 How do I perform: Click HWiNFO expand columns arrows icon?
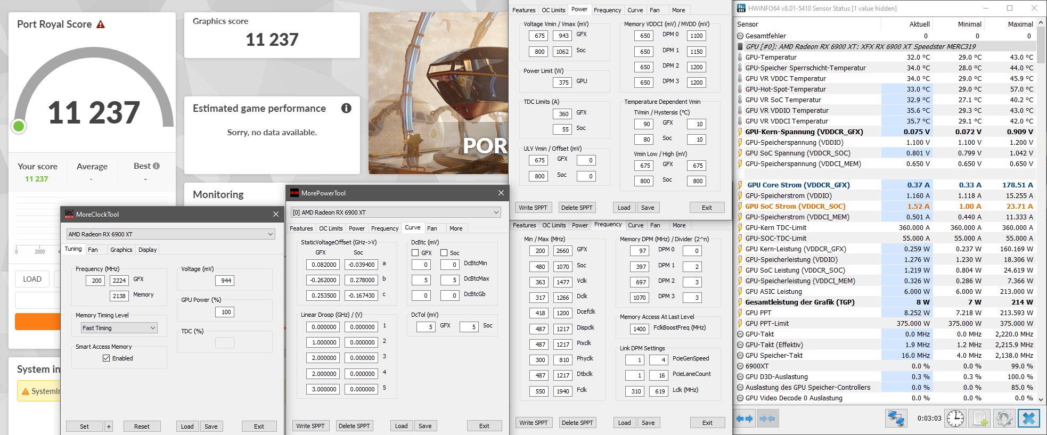click(x=745, y=418)
